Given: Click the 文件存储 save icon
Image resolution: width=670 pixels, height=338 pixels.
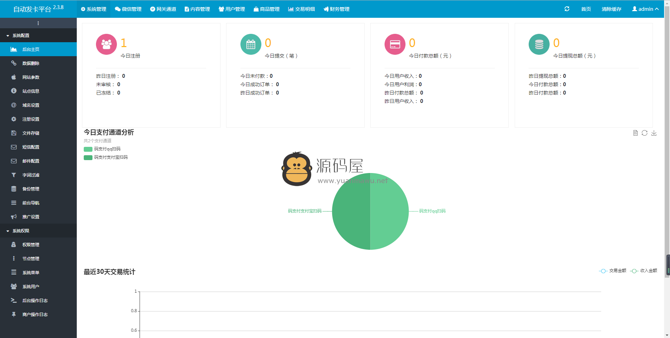Looking at the screenshot, I should pos(14,133).
